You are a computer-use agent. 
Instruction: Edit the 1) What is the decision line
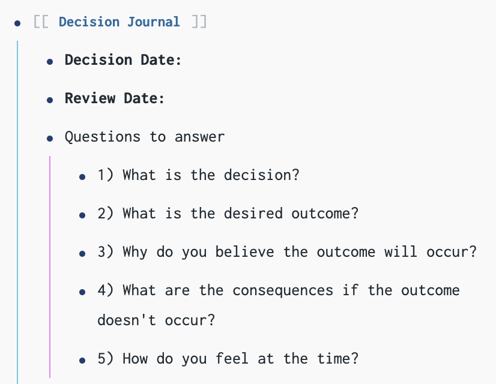(198, 175)
